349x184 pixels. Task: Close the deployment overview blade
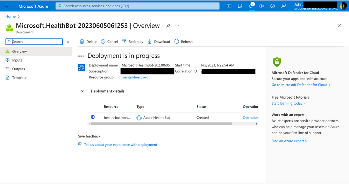pos(339,26)
